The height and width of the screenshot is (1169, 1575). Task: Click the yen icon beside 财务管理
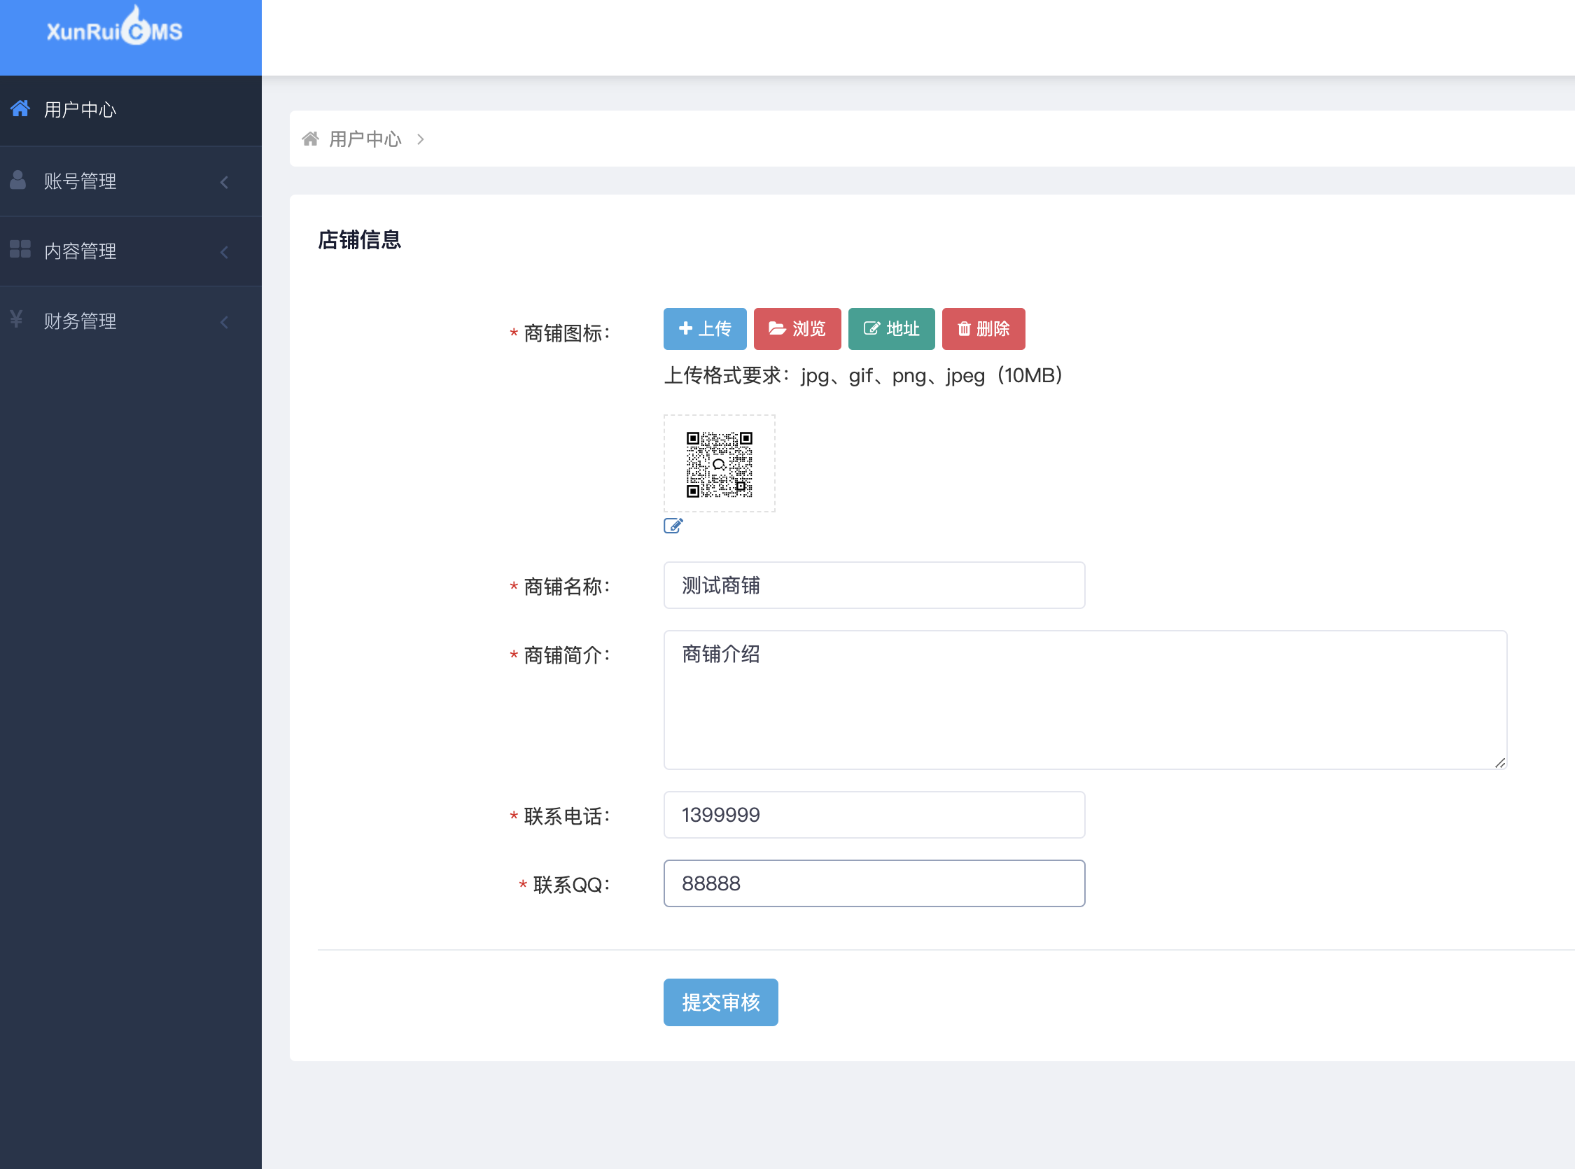(16, 319)
